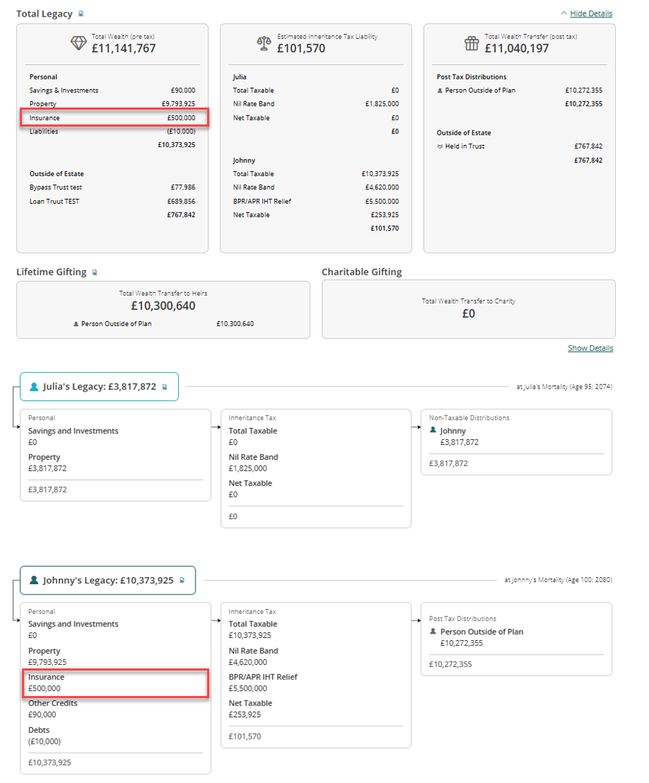Select the Julia's Legacy header box
649x783 pixels.
[99, 387]
